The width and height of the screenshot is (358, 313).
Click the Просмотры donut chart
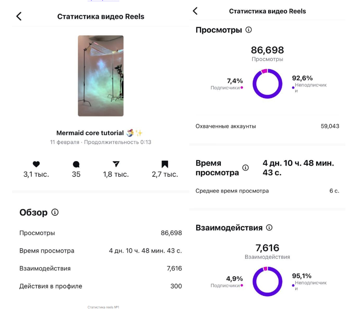(267, 84)
